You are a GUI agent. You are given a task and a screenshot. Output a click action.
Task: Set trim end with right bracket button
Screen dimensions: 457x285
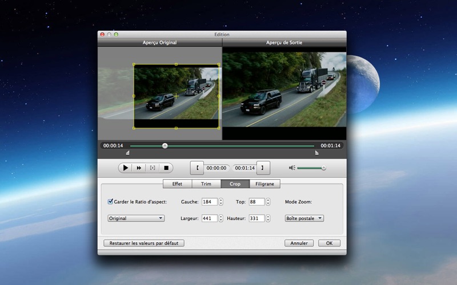[x=263, y=168]
